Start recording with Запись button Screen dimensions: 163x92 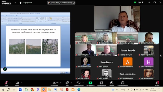[112, 84]
